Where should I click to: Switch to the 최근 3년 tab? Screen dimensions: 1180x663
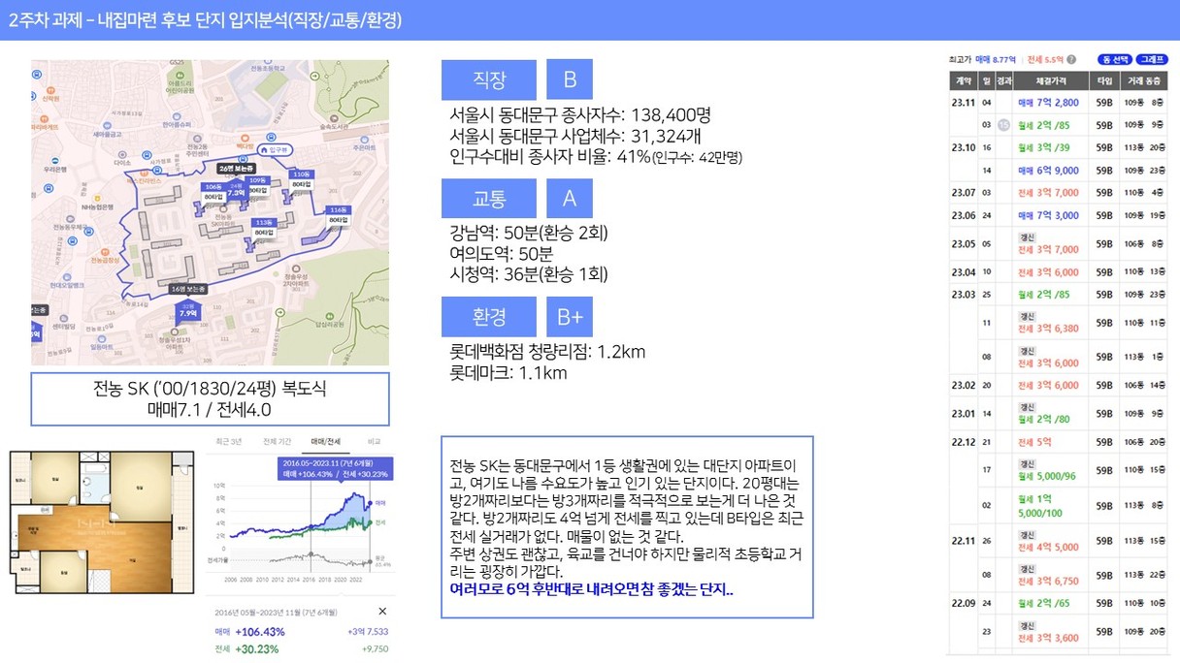click(x=229, y=441)
